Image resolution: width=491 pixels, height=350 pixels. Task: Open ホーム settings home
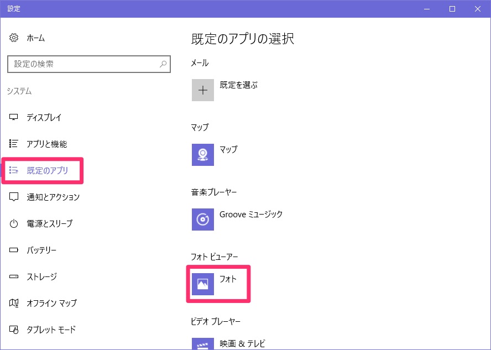[36, 38]
